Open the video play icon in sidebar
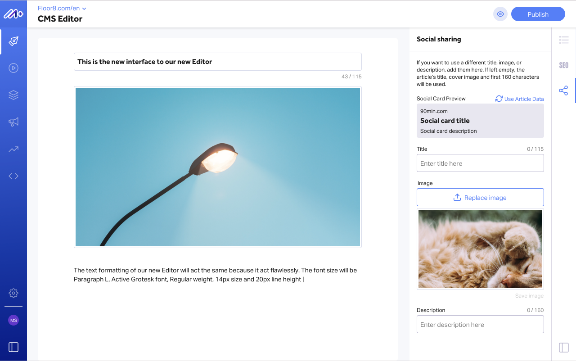Image resolution: width=576 pixels, height=362 pixels. click(x=13, y=68)
